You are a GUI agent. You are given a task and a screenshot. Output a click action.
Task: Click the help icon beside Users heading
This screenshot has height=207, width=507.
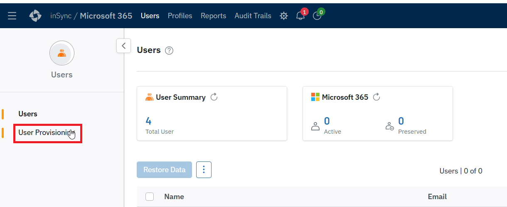[169, 51]
